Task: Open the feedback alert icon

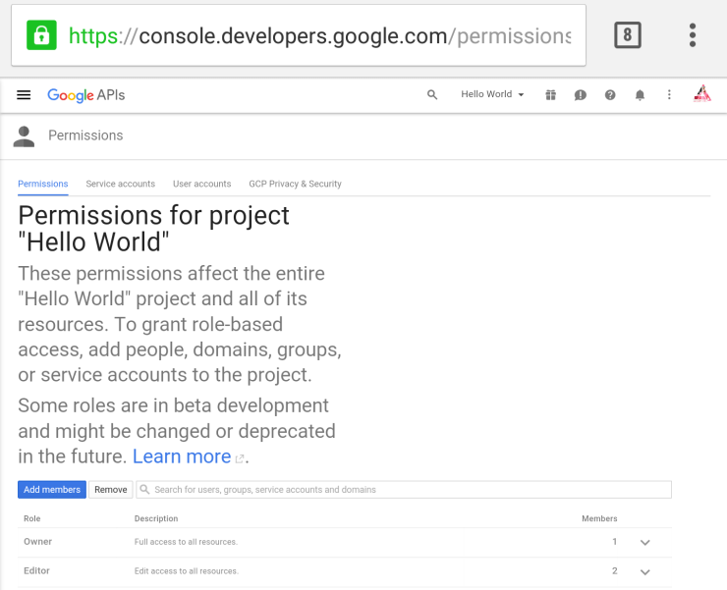Action: pyautogui.click(x=581, y=95)
